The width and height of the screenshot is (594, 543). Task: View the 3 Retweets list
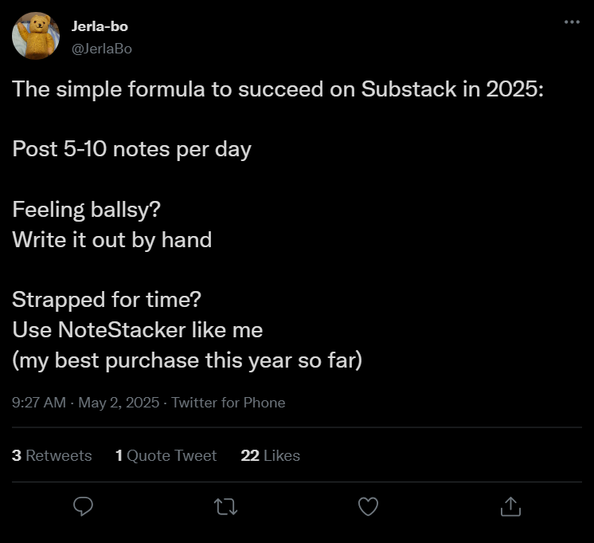tap(52, 455)
